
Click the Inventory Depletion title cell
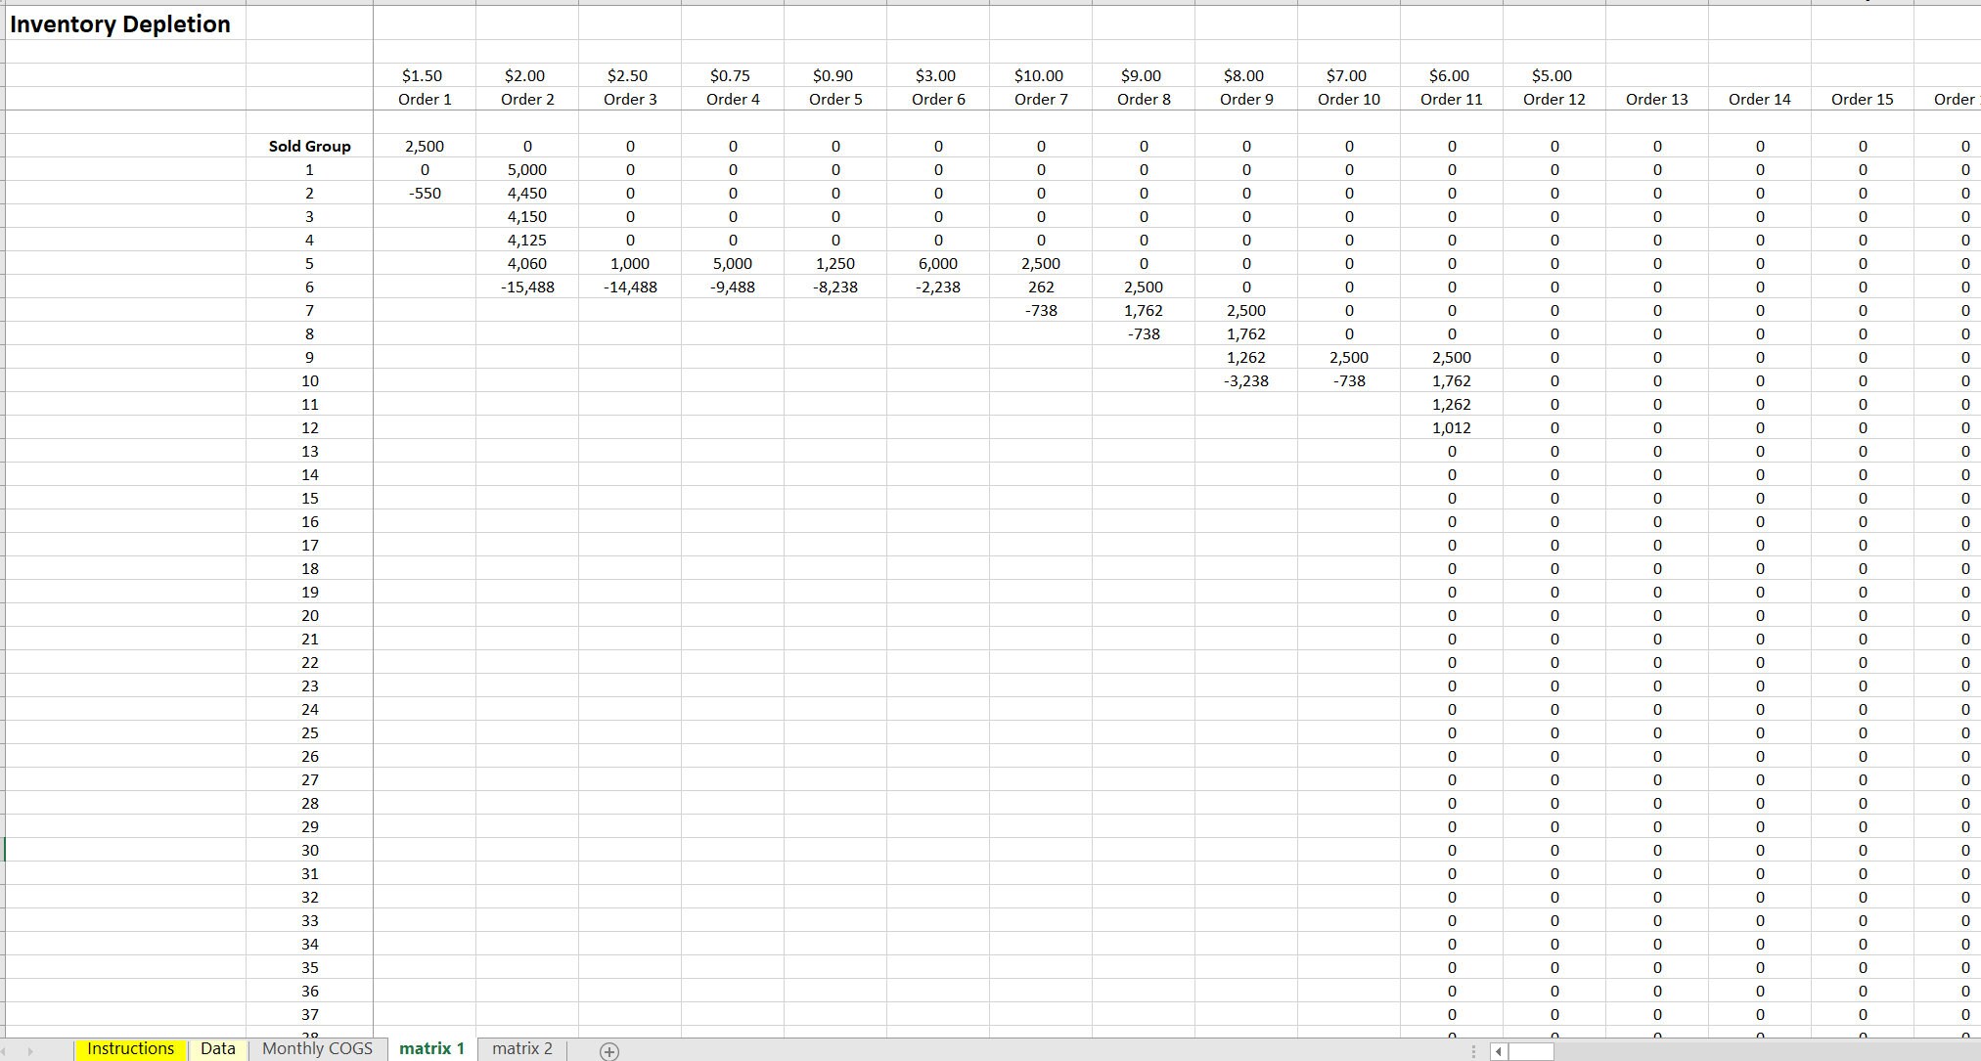[x=119, y=23]
